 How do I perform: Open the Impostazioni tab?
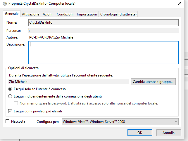pyautogui.click(x=87, y=14)
